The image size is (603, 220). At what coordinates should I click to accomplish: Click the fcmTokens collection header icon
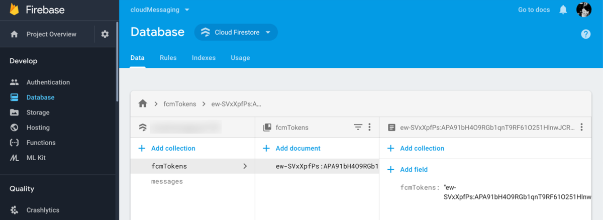(267, 128)
